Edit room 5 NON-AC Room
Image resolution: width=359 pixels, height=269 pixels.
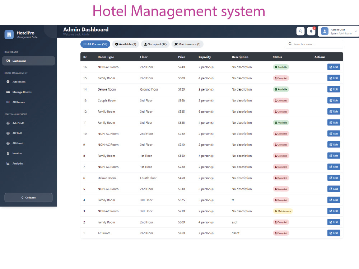click(334, 189)
